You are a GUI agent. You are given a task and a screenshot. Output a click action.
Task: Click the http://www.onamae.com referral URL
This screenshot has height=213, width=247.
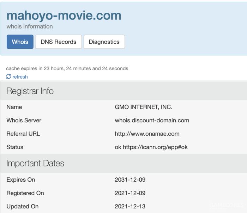click(x=147, y=134)
